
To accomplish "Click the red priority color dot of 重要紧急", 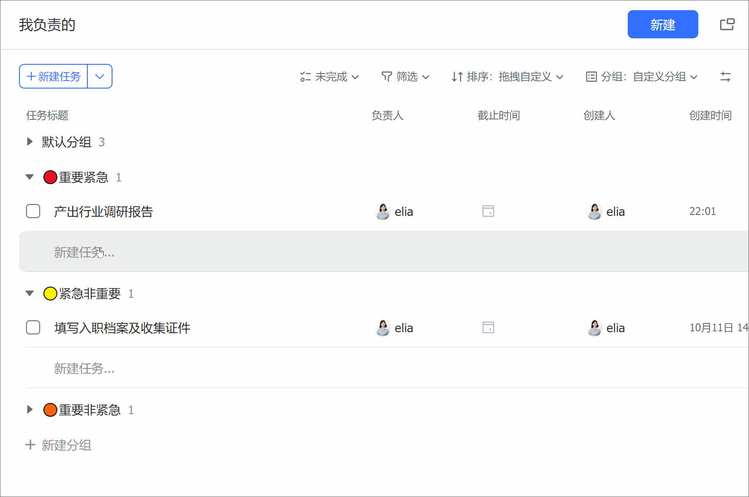I will point(50,177).
